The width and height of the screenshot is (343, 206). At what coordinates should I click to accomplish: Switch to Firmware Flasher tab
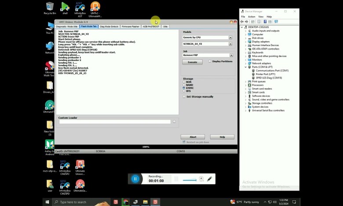pos(130,27)
